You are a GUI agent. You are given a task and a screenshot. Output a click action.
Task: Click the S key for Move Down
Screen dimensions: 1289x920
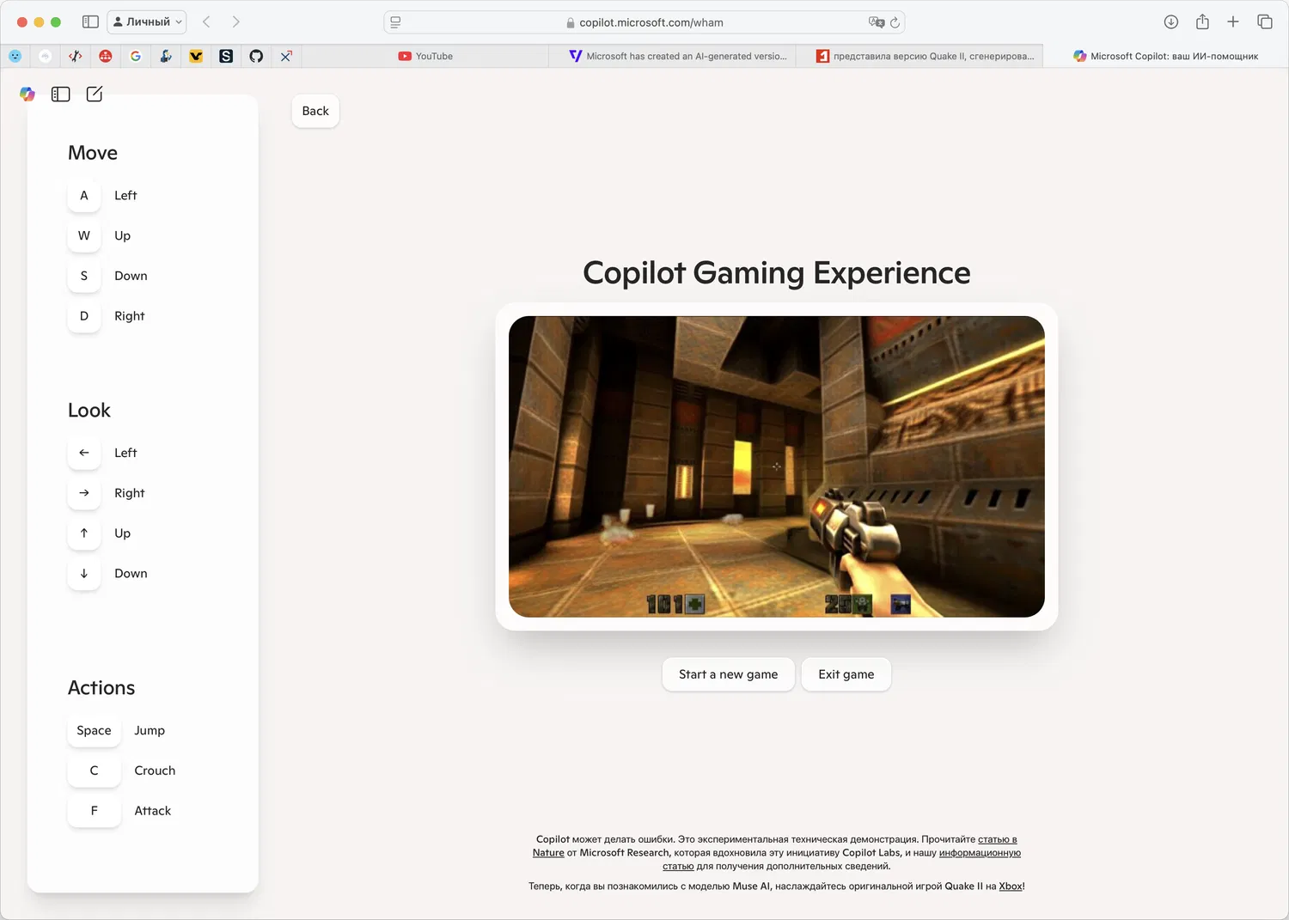[84, 276]
